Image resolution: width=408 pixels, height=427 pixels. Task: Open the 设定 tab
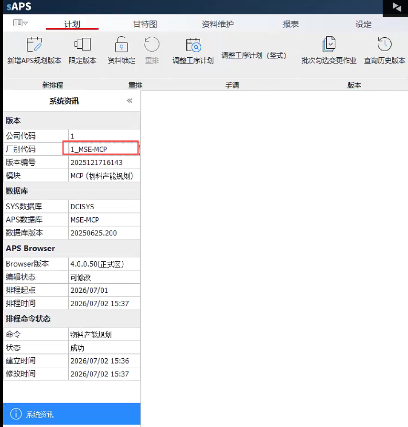(364, 24)
